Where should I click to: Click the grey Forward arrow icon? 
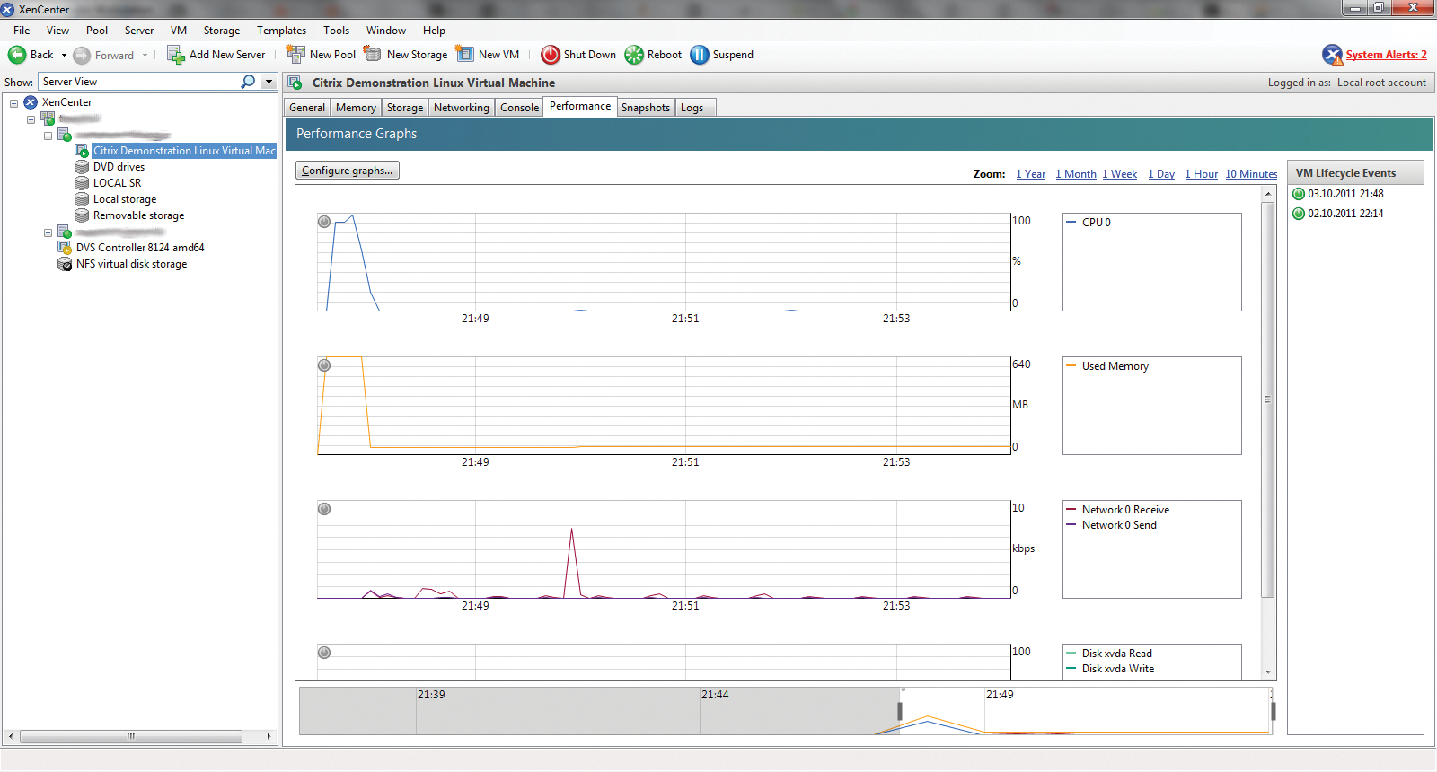coord(82,56)
